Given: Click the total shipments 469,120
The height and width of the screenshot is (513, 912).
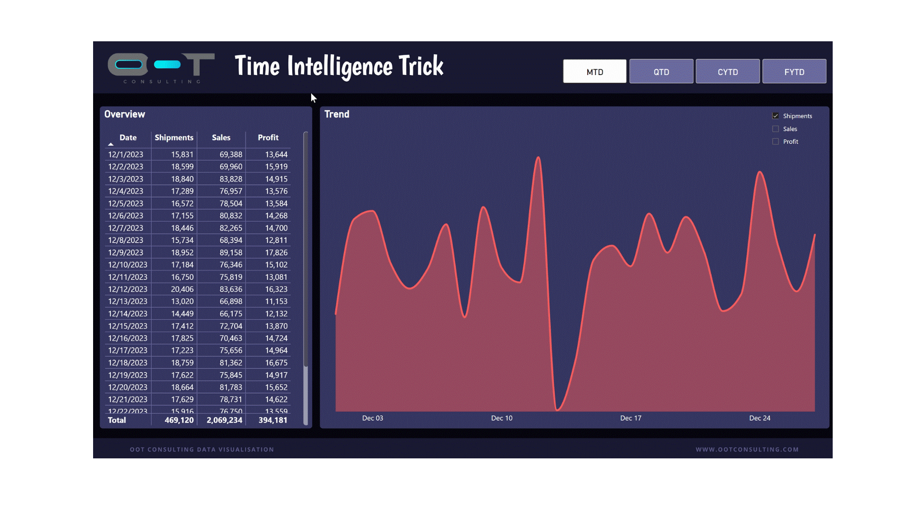Looking at the screenshot, I should tap(179, 420).
